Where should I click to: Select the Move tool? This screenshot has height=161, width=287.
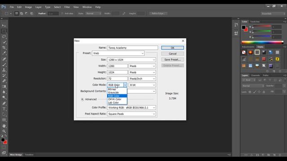pyautogui.click(x=4, y=25)
